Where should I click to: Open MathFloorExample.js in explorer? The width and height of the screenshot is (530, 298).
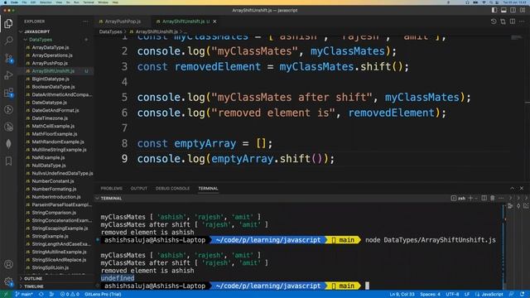pos(54,134)
